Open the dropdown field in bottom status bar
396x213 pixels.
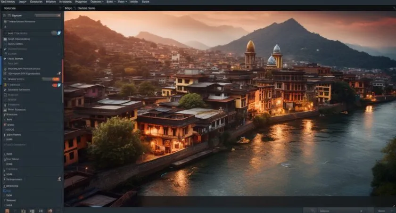(x=341, y=211)
